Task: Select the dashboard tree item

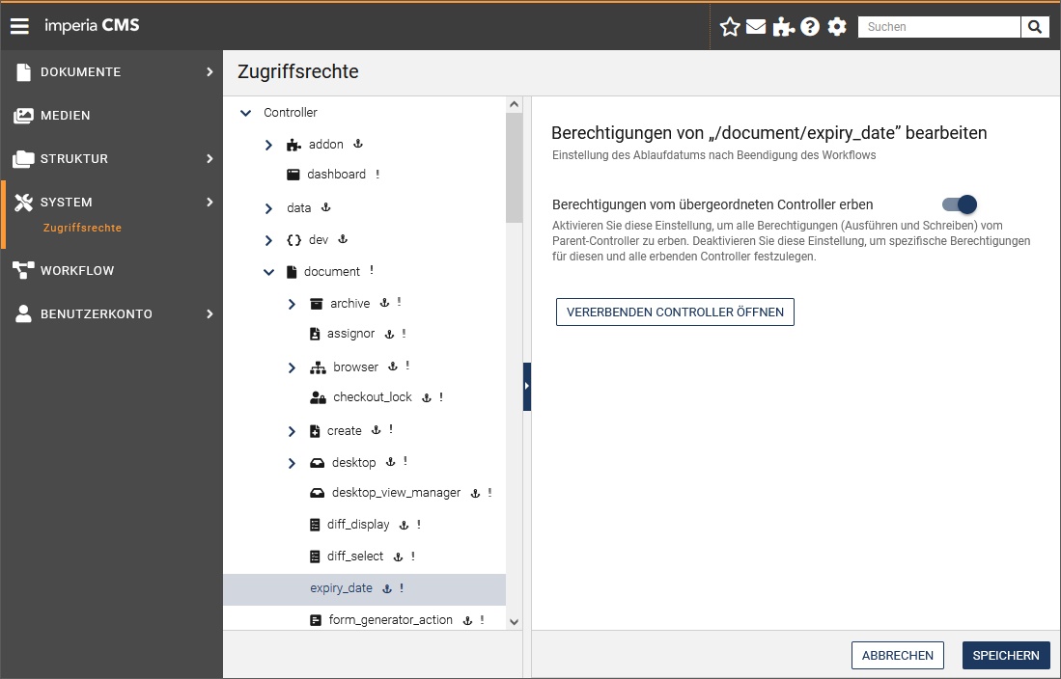Action: tap(336, 175)
